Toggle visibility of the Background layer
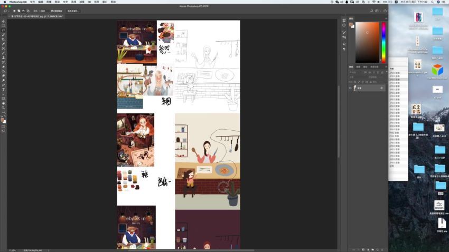This screenshot has width=449, height=252. point(350,88)
